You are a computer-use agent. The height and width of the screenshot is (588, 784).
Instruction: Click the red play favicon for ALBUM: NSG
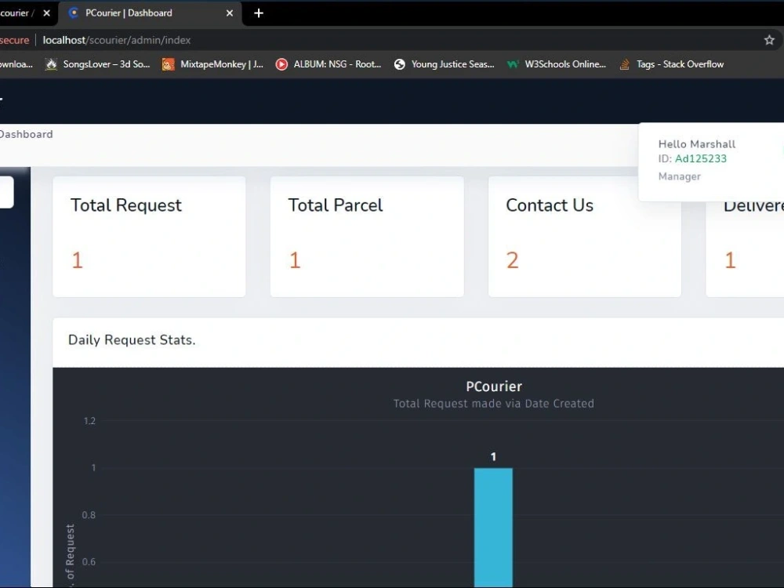point(281,64)
